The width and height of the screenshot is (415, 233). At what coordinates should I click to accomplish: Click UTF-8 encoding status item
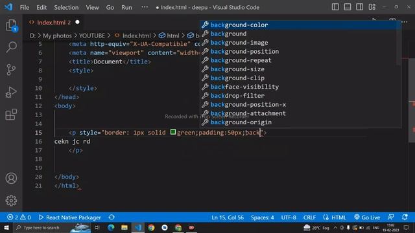[x=289, y=217]
